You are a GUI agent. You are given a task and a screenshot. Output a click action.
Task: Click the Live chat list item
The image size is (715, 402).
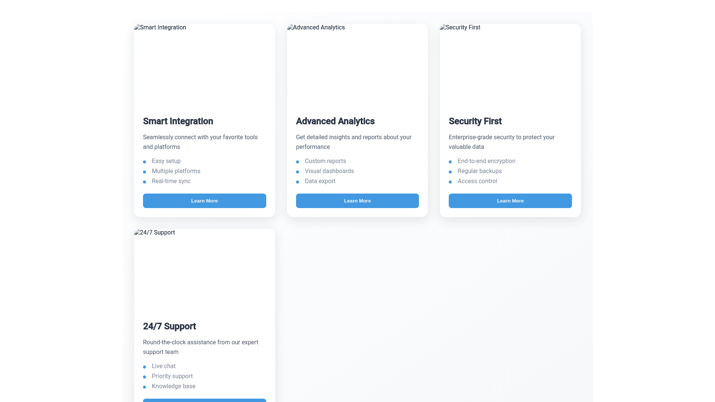coord(163,366)
